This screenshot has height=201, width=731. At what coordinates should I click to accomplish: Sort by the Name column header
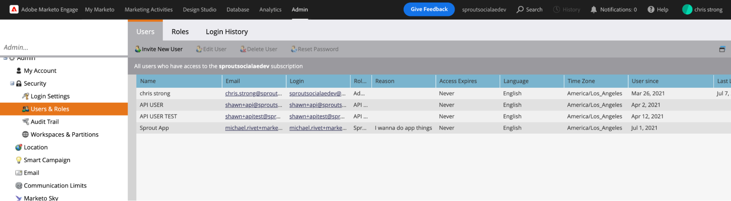[179, 81]
